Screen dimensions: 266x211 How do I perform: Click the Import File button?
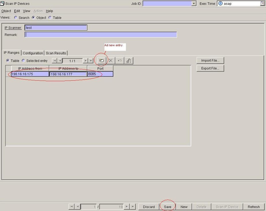pyautogui.click(x=210, y=61)
